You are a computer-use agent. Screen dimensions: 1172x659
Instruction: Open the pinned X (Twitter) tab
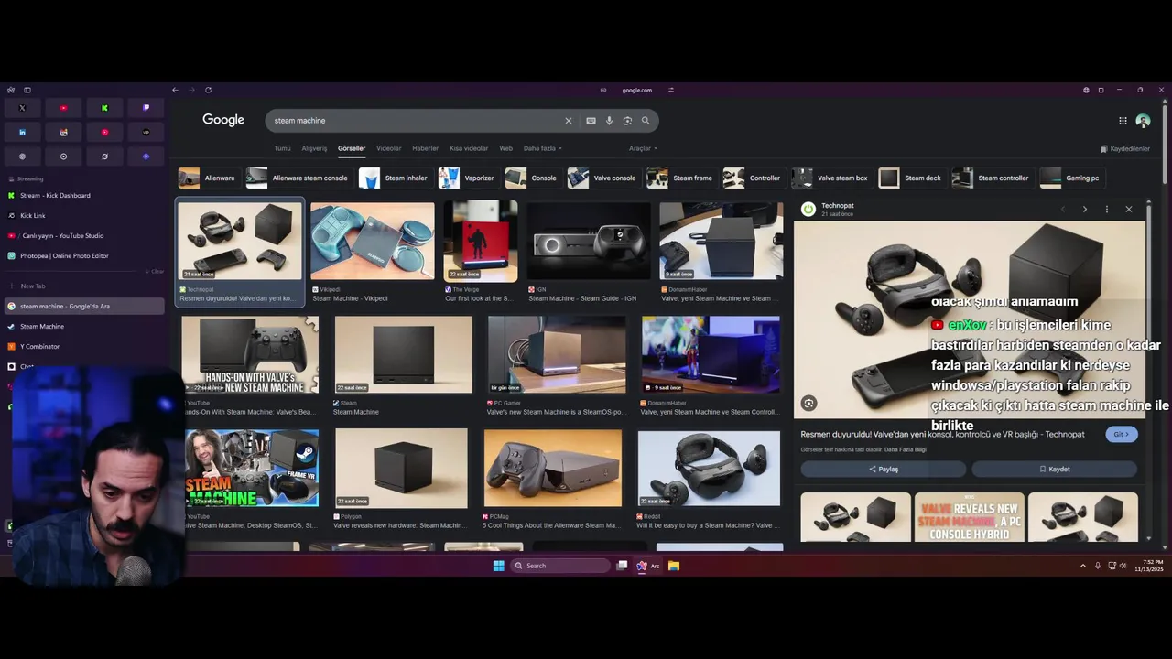[22, 108]
